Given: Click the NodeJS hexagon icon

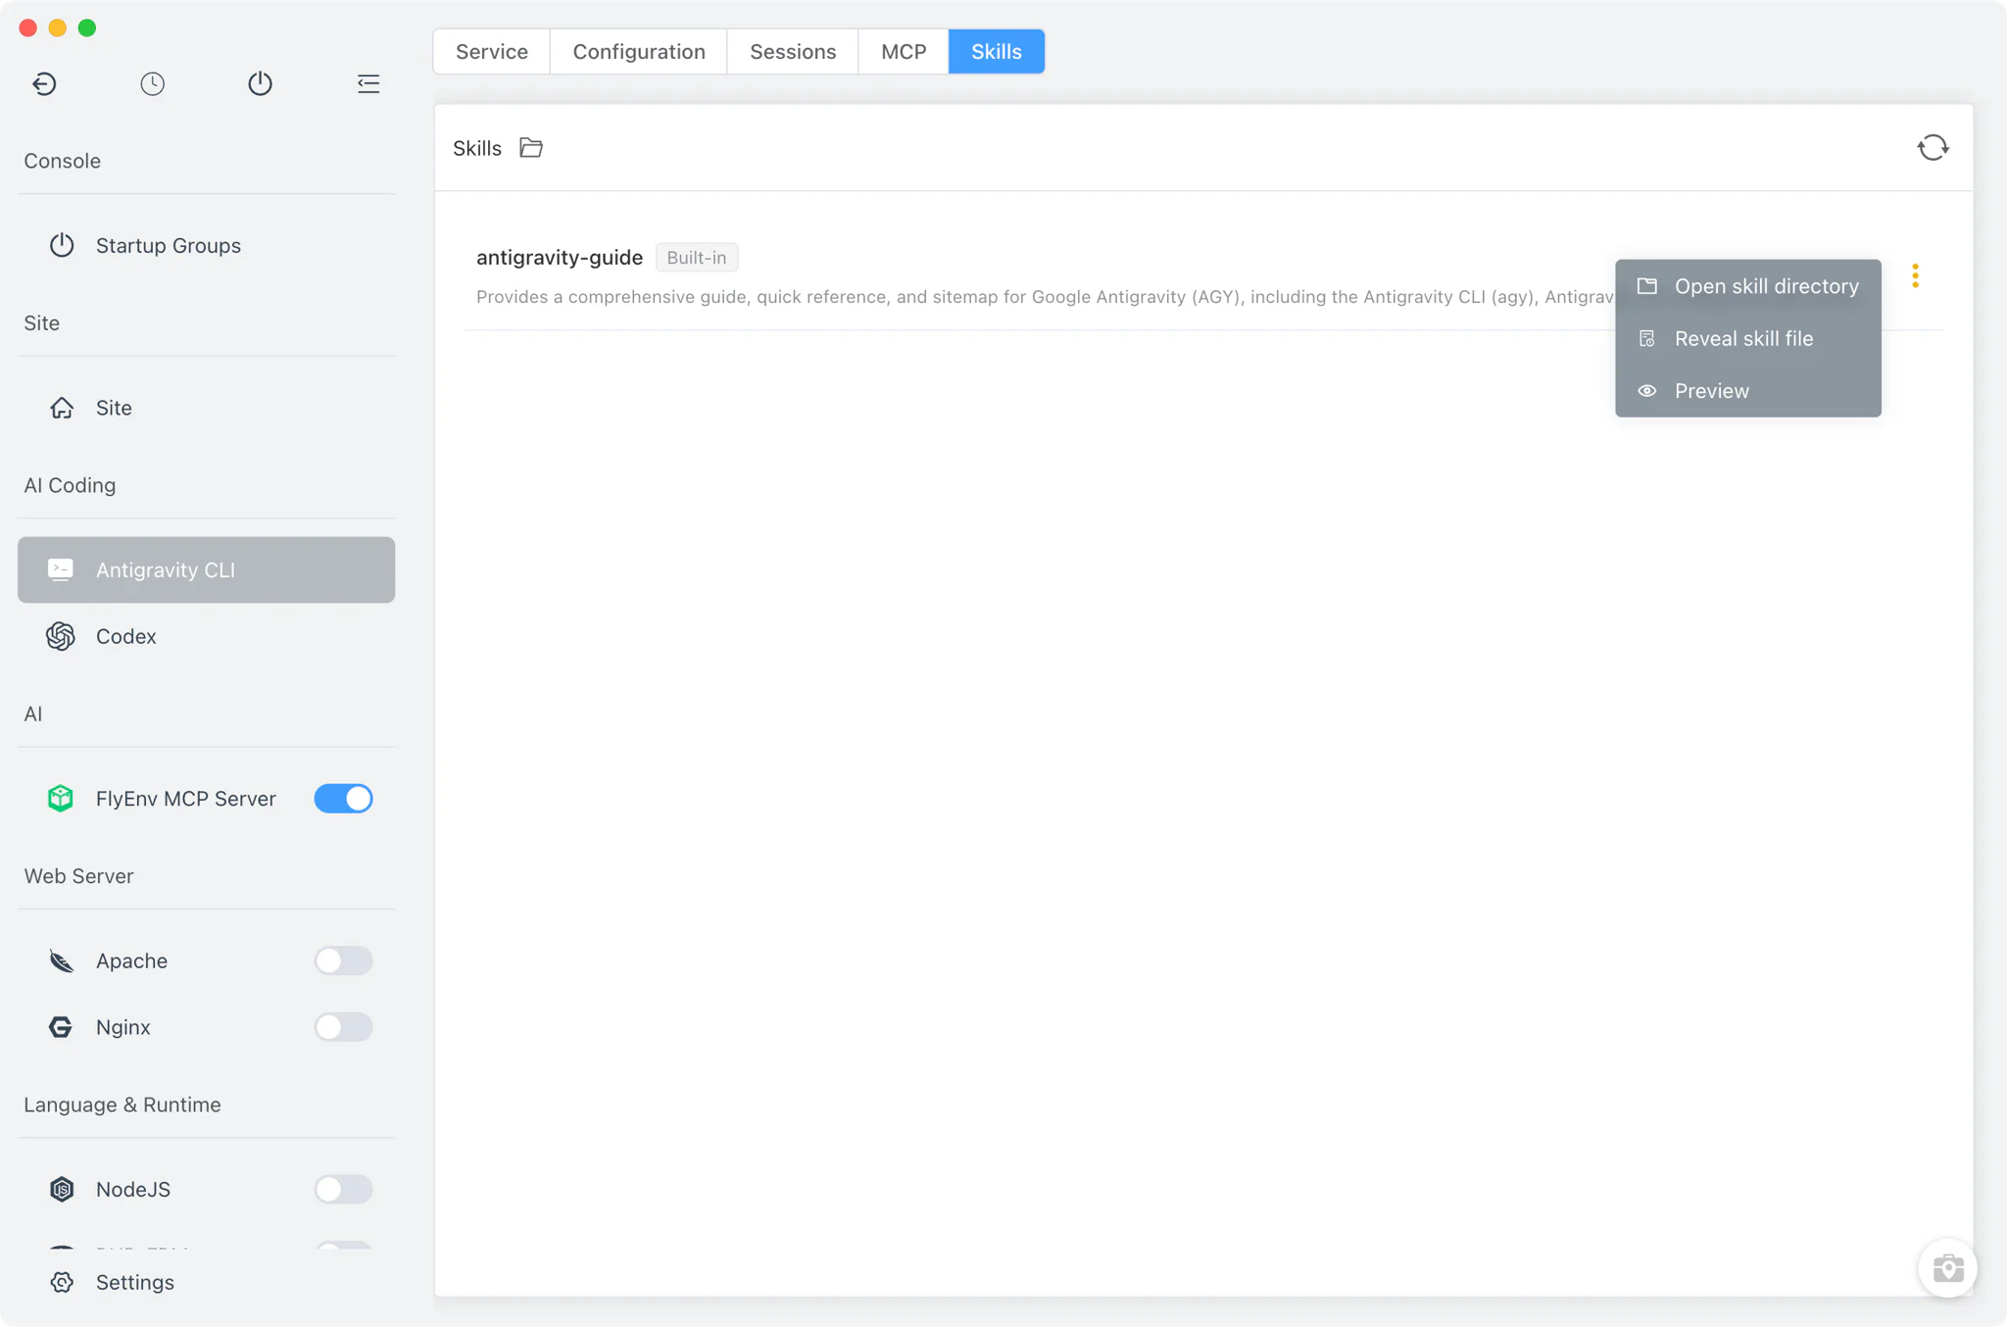Looking at the screenshot, I should click(62, 1190).
